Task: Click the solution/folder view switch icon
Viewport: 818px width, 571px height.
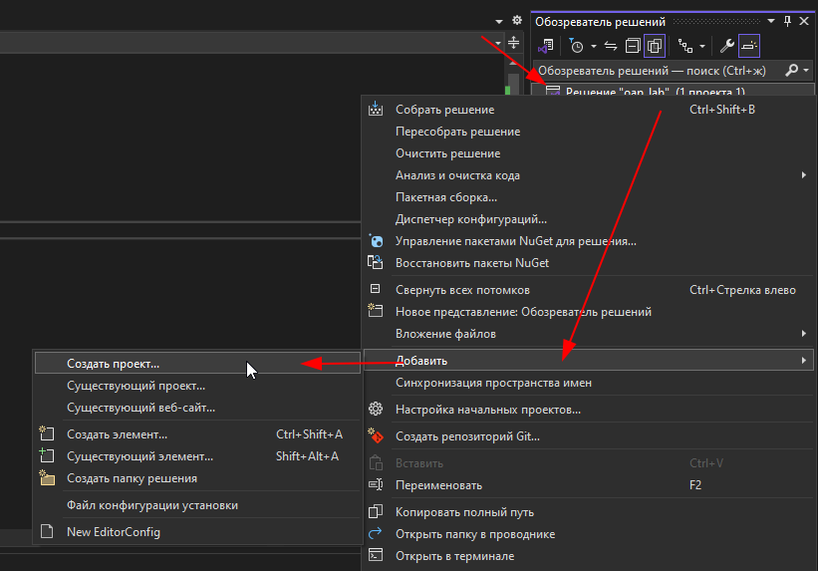Action: coord(546,46)
